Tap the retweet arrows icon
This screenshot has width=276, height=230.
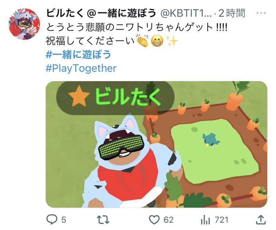(x=103, y=220)
